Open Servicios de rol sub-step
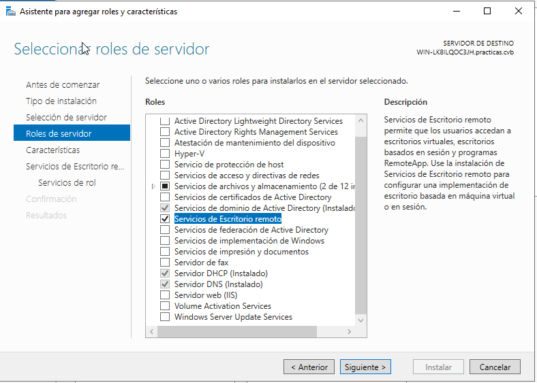Screen dimensions: 537x383 67,183
